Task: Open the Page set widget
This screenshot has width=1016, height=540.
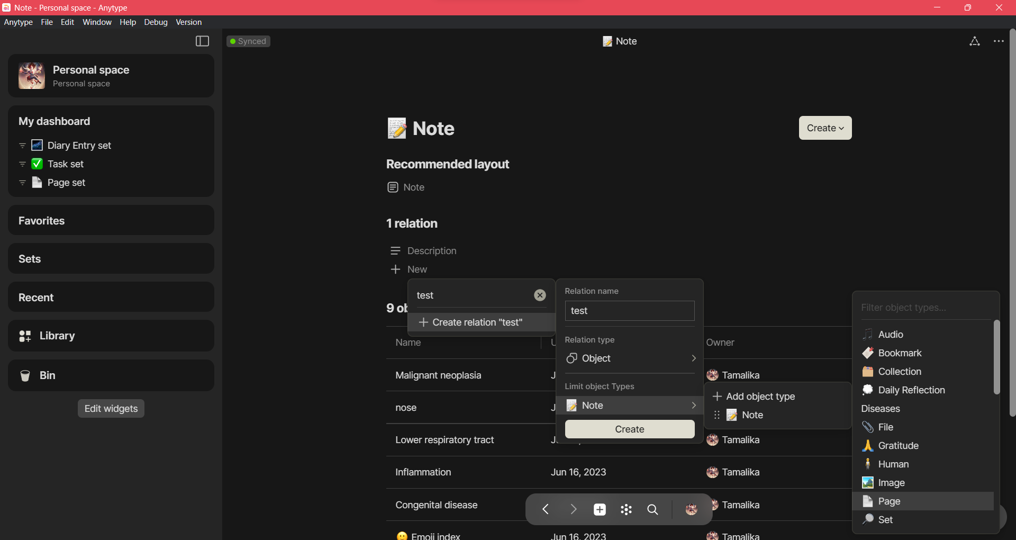Action: 66,183
